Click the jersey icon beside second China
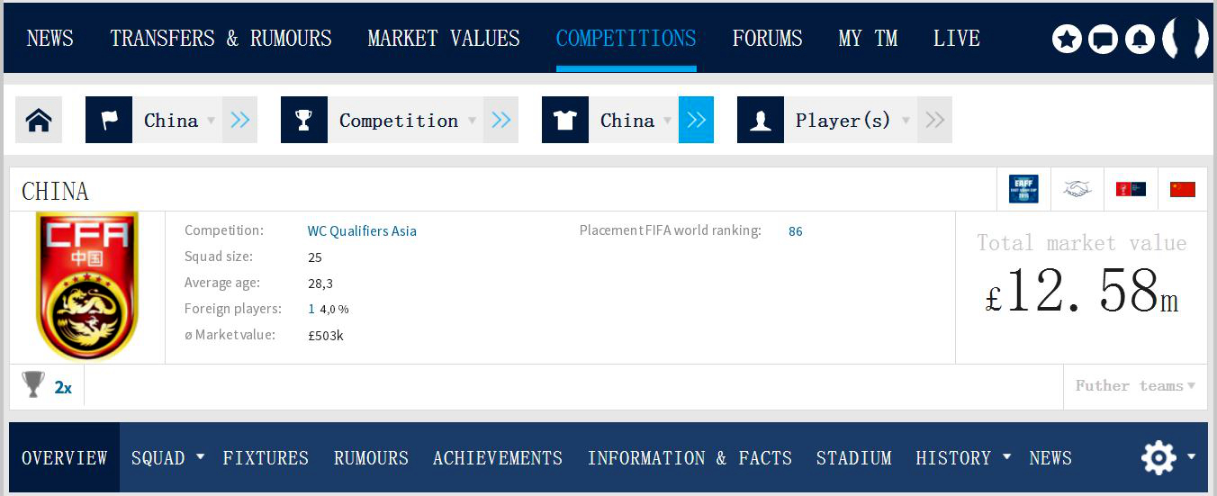Viewport: 1217px width, 496px height. [565, 120]
